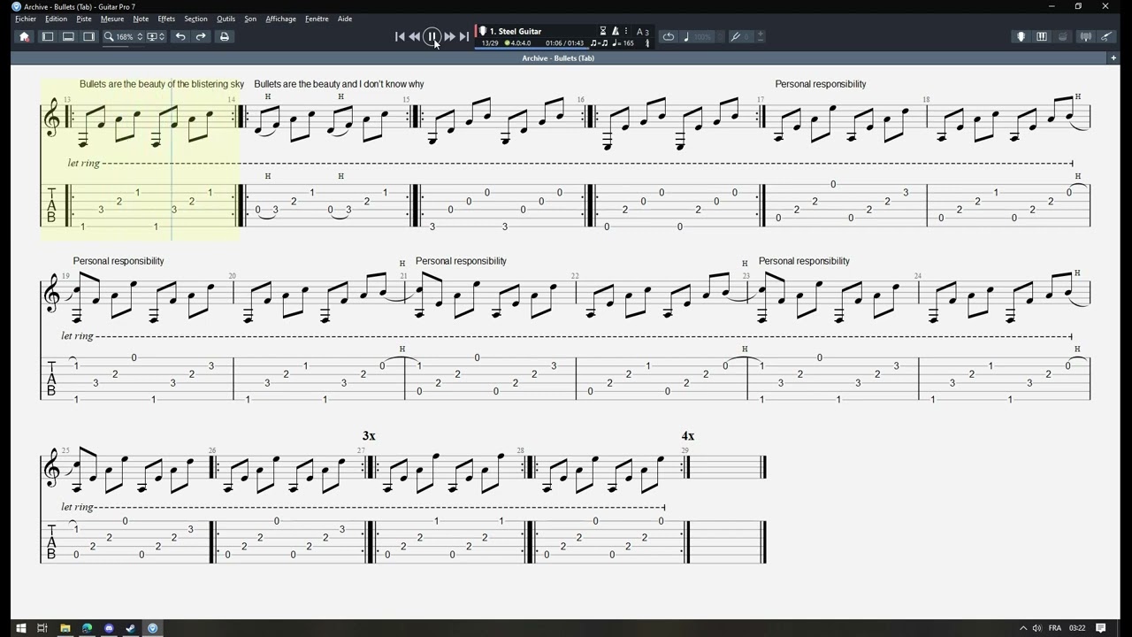Toggle the right inspector panel
This screenshot has height=637, width=1132.
click(88, 36)
